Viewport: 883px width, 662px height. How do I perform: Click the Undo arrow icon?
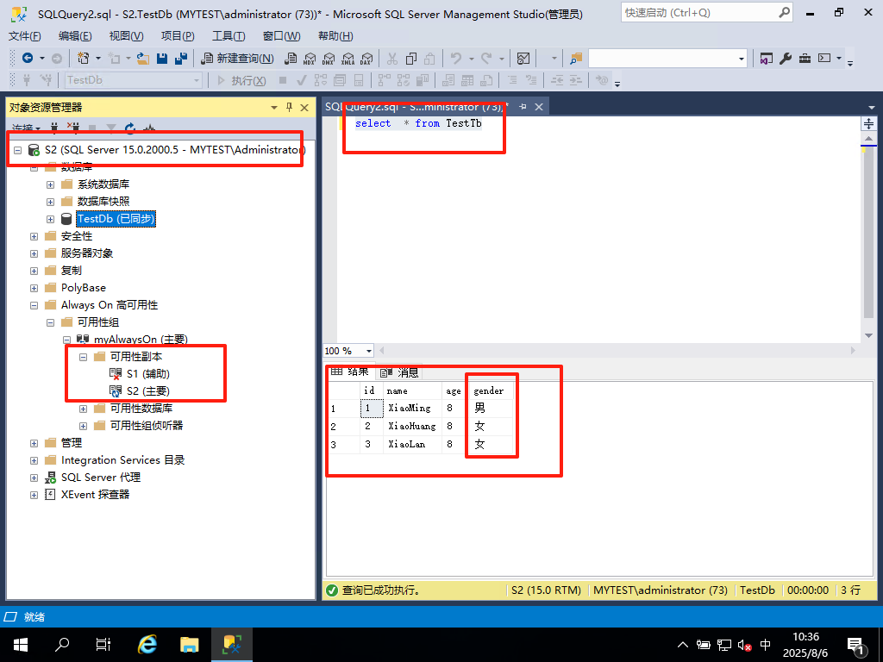click(456, 58)
